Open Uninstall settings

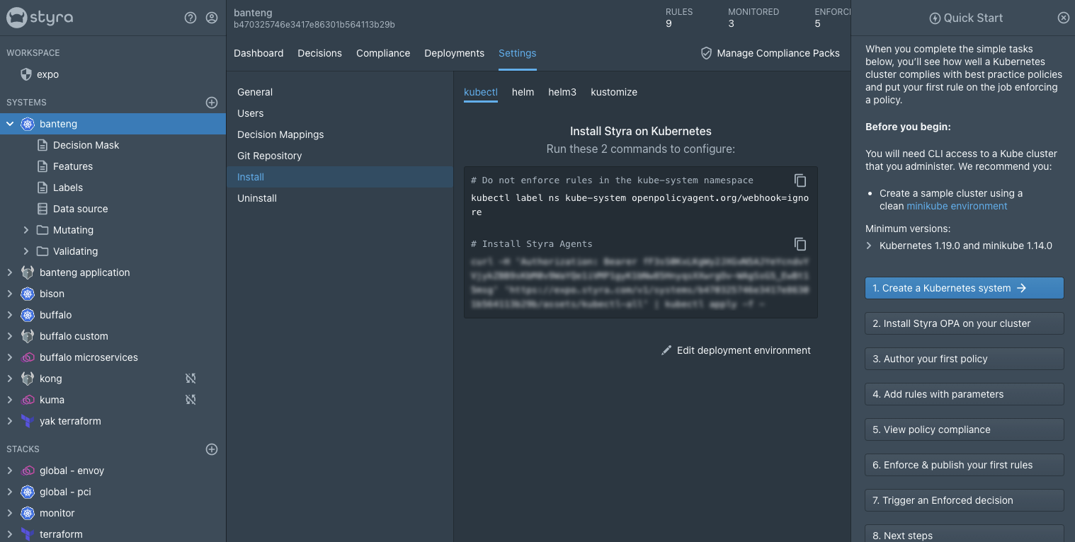(340, 198)
